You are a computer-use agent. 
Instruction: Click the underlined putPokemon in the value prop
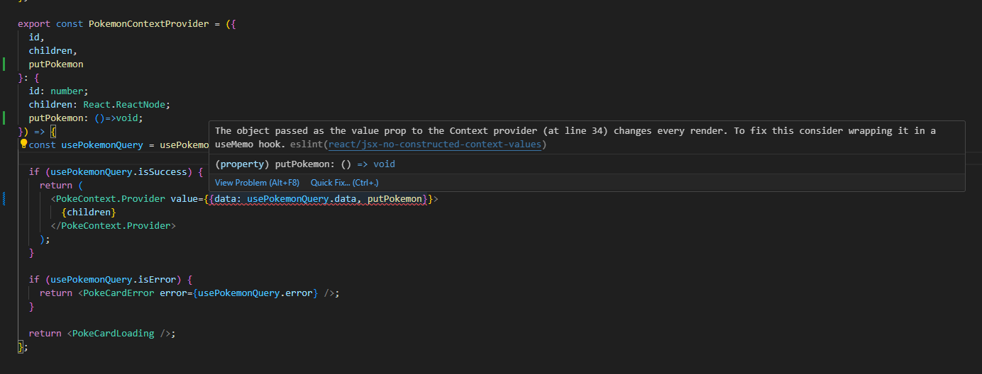point(395,198)
